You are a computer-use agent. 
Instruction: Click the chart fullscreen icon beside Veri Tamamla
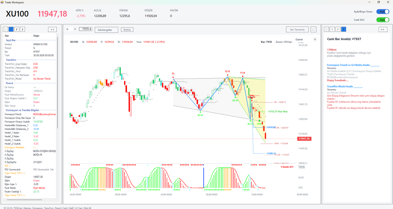pos(314,29)
